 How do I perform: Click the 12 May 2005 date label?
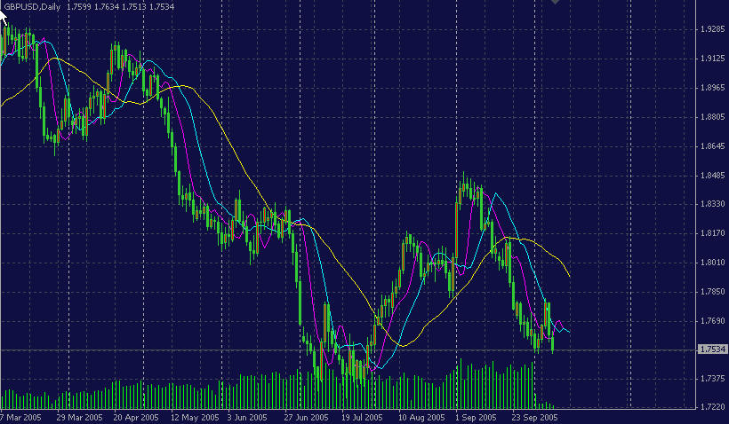195,418
